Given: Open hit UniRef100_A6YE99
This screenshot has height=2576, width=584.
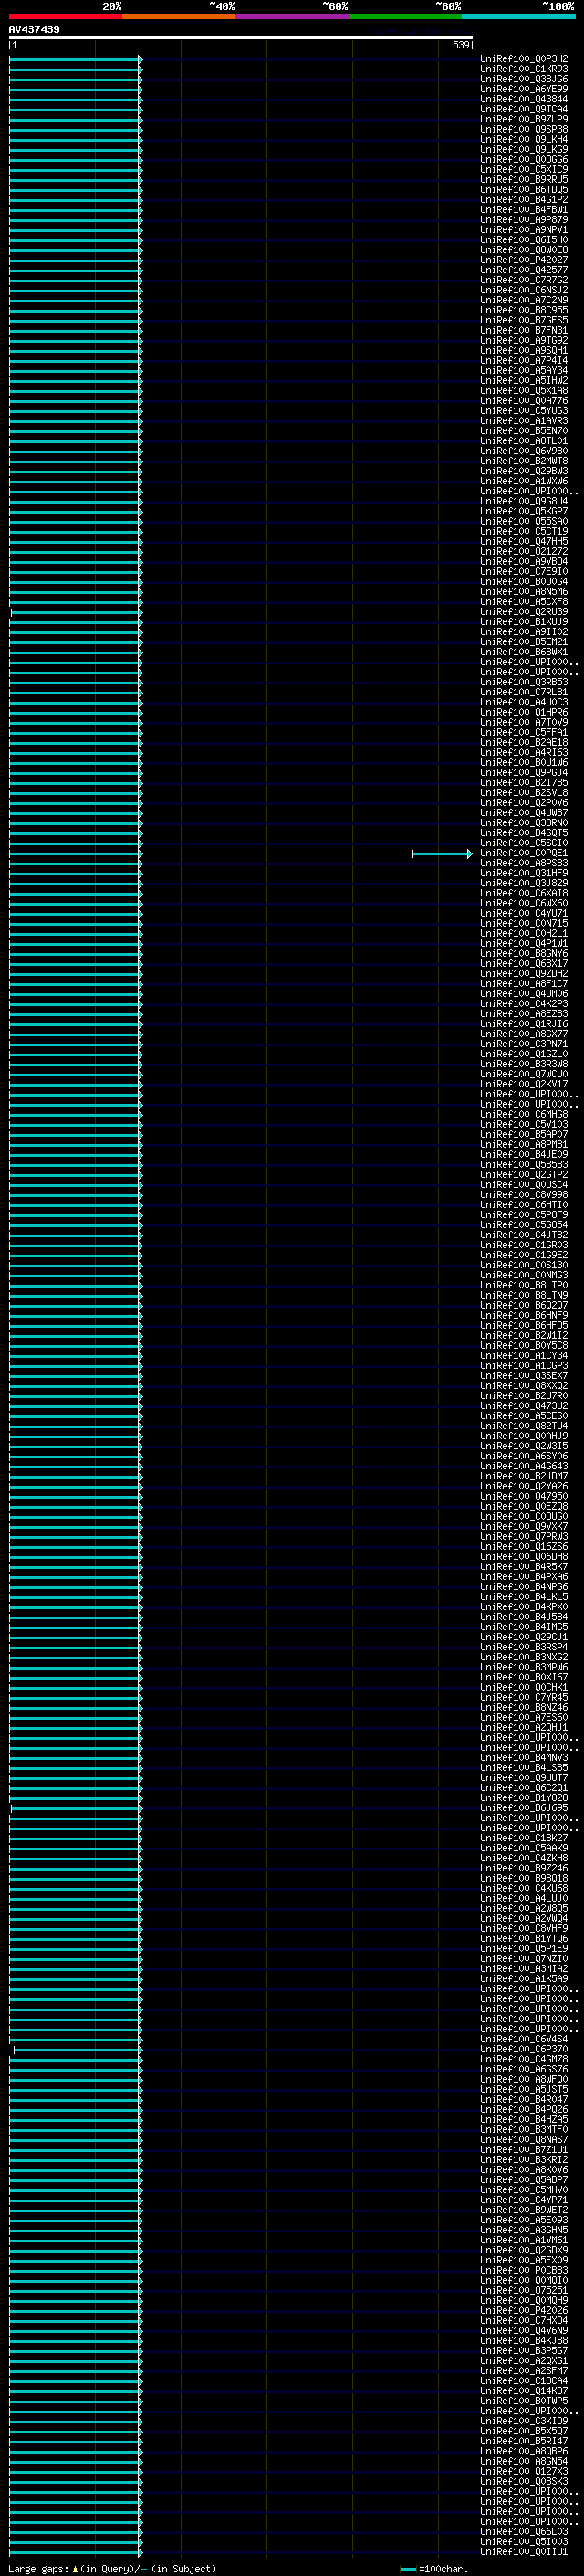Looking at the screenshot, I should point(524,89).
